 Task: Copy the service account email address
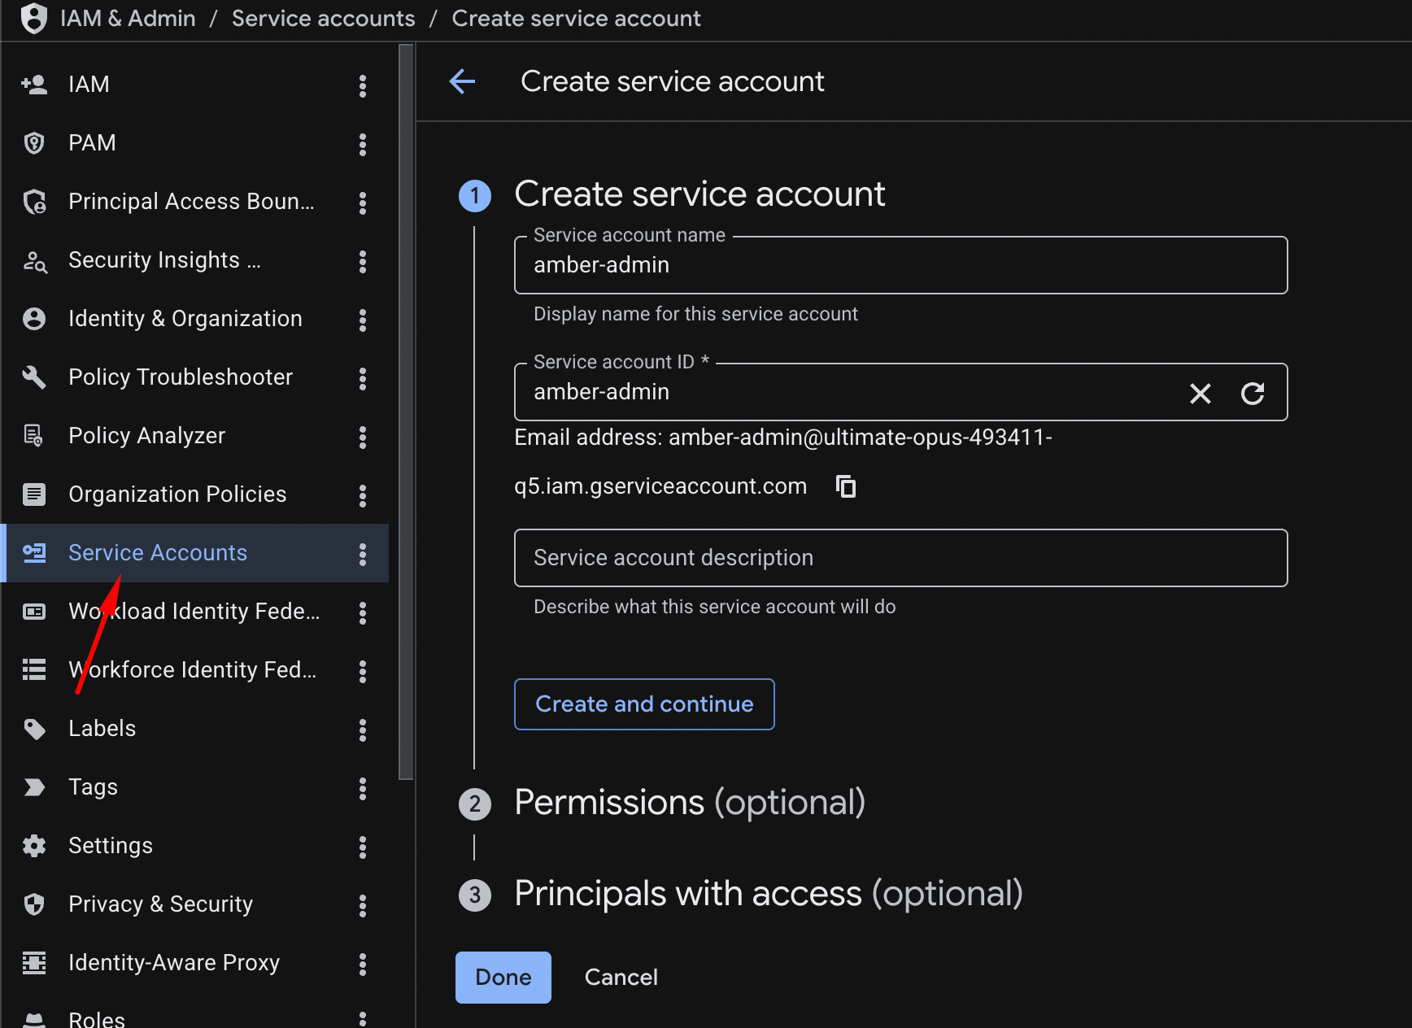coord(846,486)
